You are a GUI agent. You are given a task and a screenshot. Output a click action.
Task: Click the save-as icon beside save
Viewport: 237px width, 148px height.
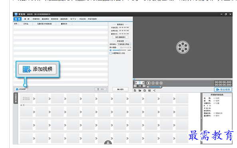[149, 90]
